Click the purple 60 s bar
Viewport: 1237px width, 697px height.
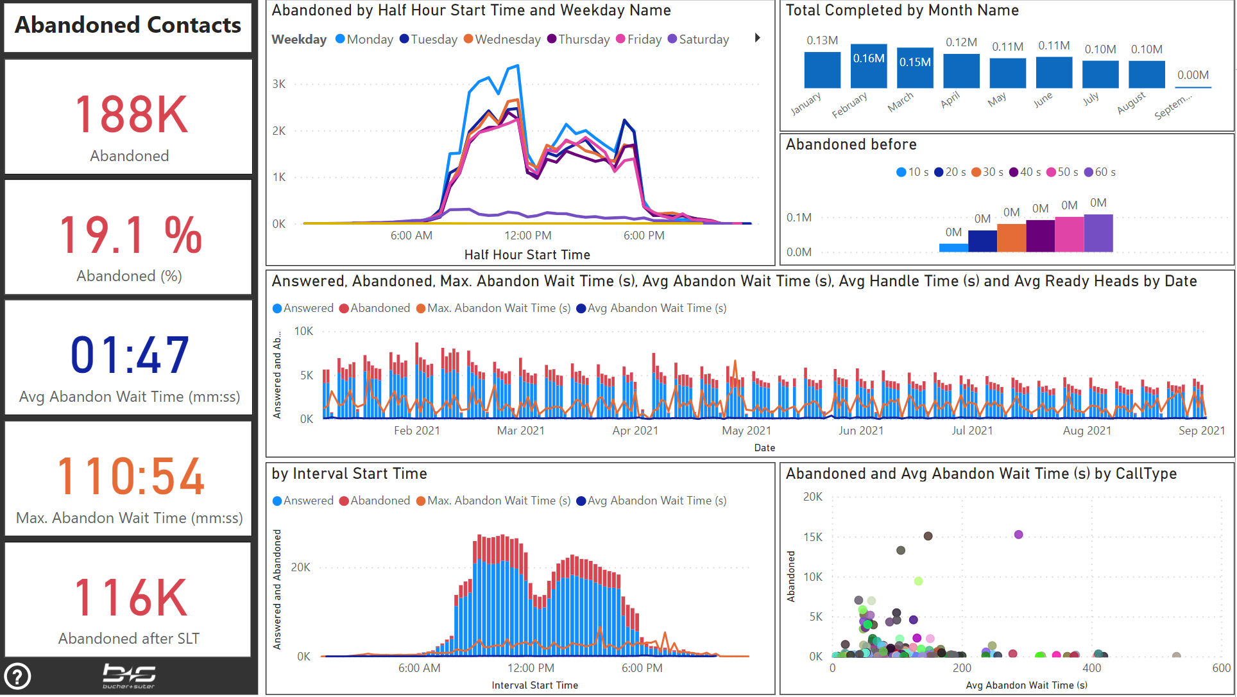[x=1098, y=233]
